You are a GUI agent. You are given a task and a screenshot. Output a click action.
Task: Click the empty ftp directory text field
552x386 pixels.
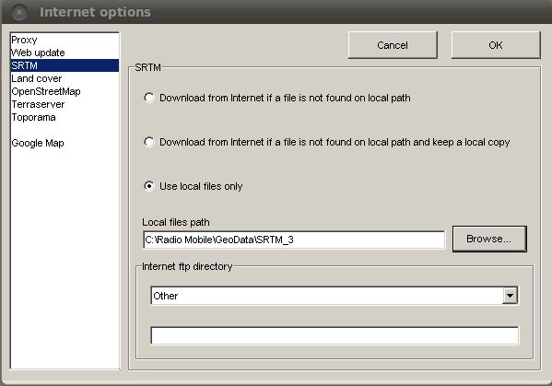(x=335, y=335)
